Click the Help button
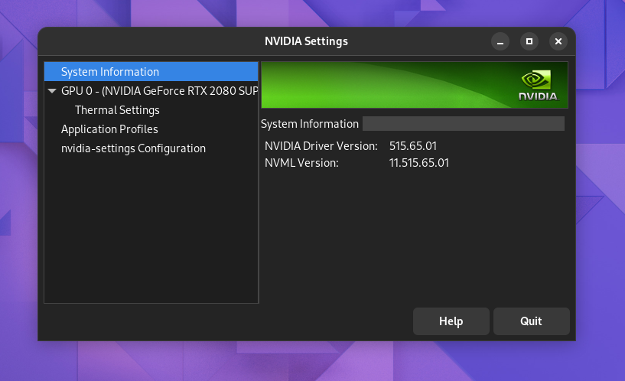Viewport: 625px width, 381px height. 451,321
